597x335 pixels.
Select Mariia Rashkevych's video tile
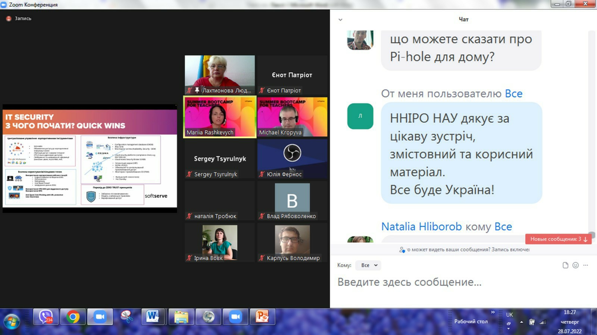(220, 117)
